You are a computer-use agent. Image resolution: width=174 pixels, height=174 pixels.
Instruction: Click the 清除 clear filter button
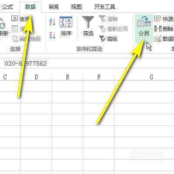[x=108, y=19]
